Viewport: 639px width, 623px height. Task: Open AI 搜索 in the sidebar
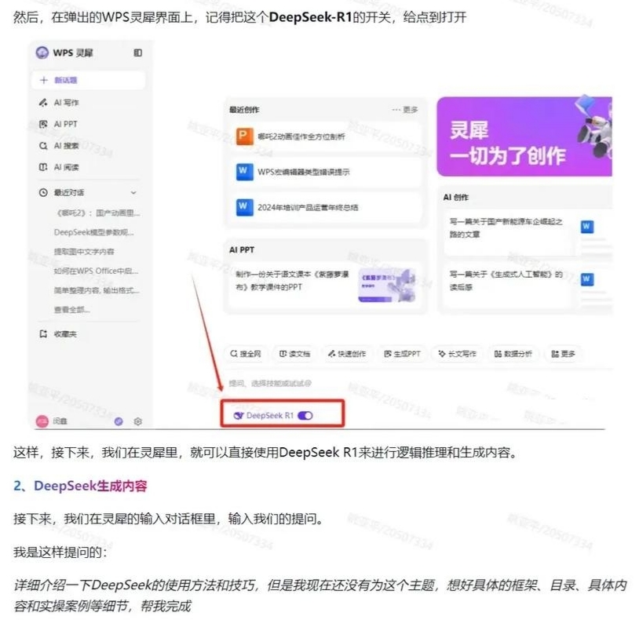(x=66, y=146)
